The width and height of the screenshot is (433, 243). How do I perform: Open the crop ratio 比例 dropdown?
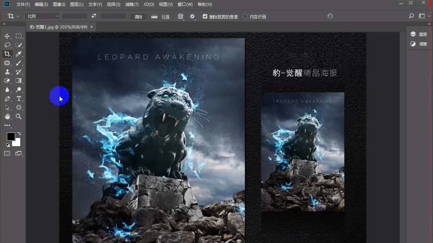(x=42, y=16)
